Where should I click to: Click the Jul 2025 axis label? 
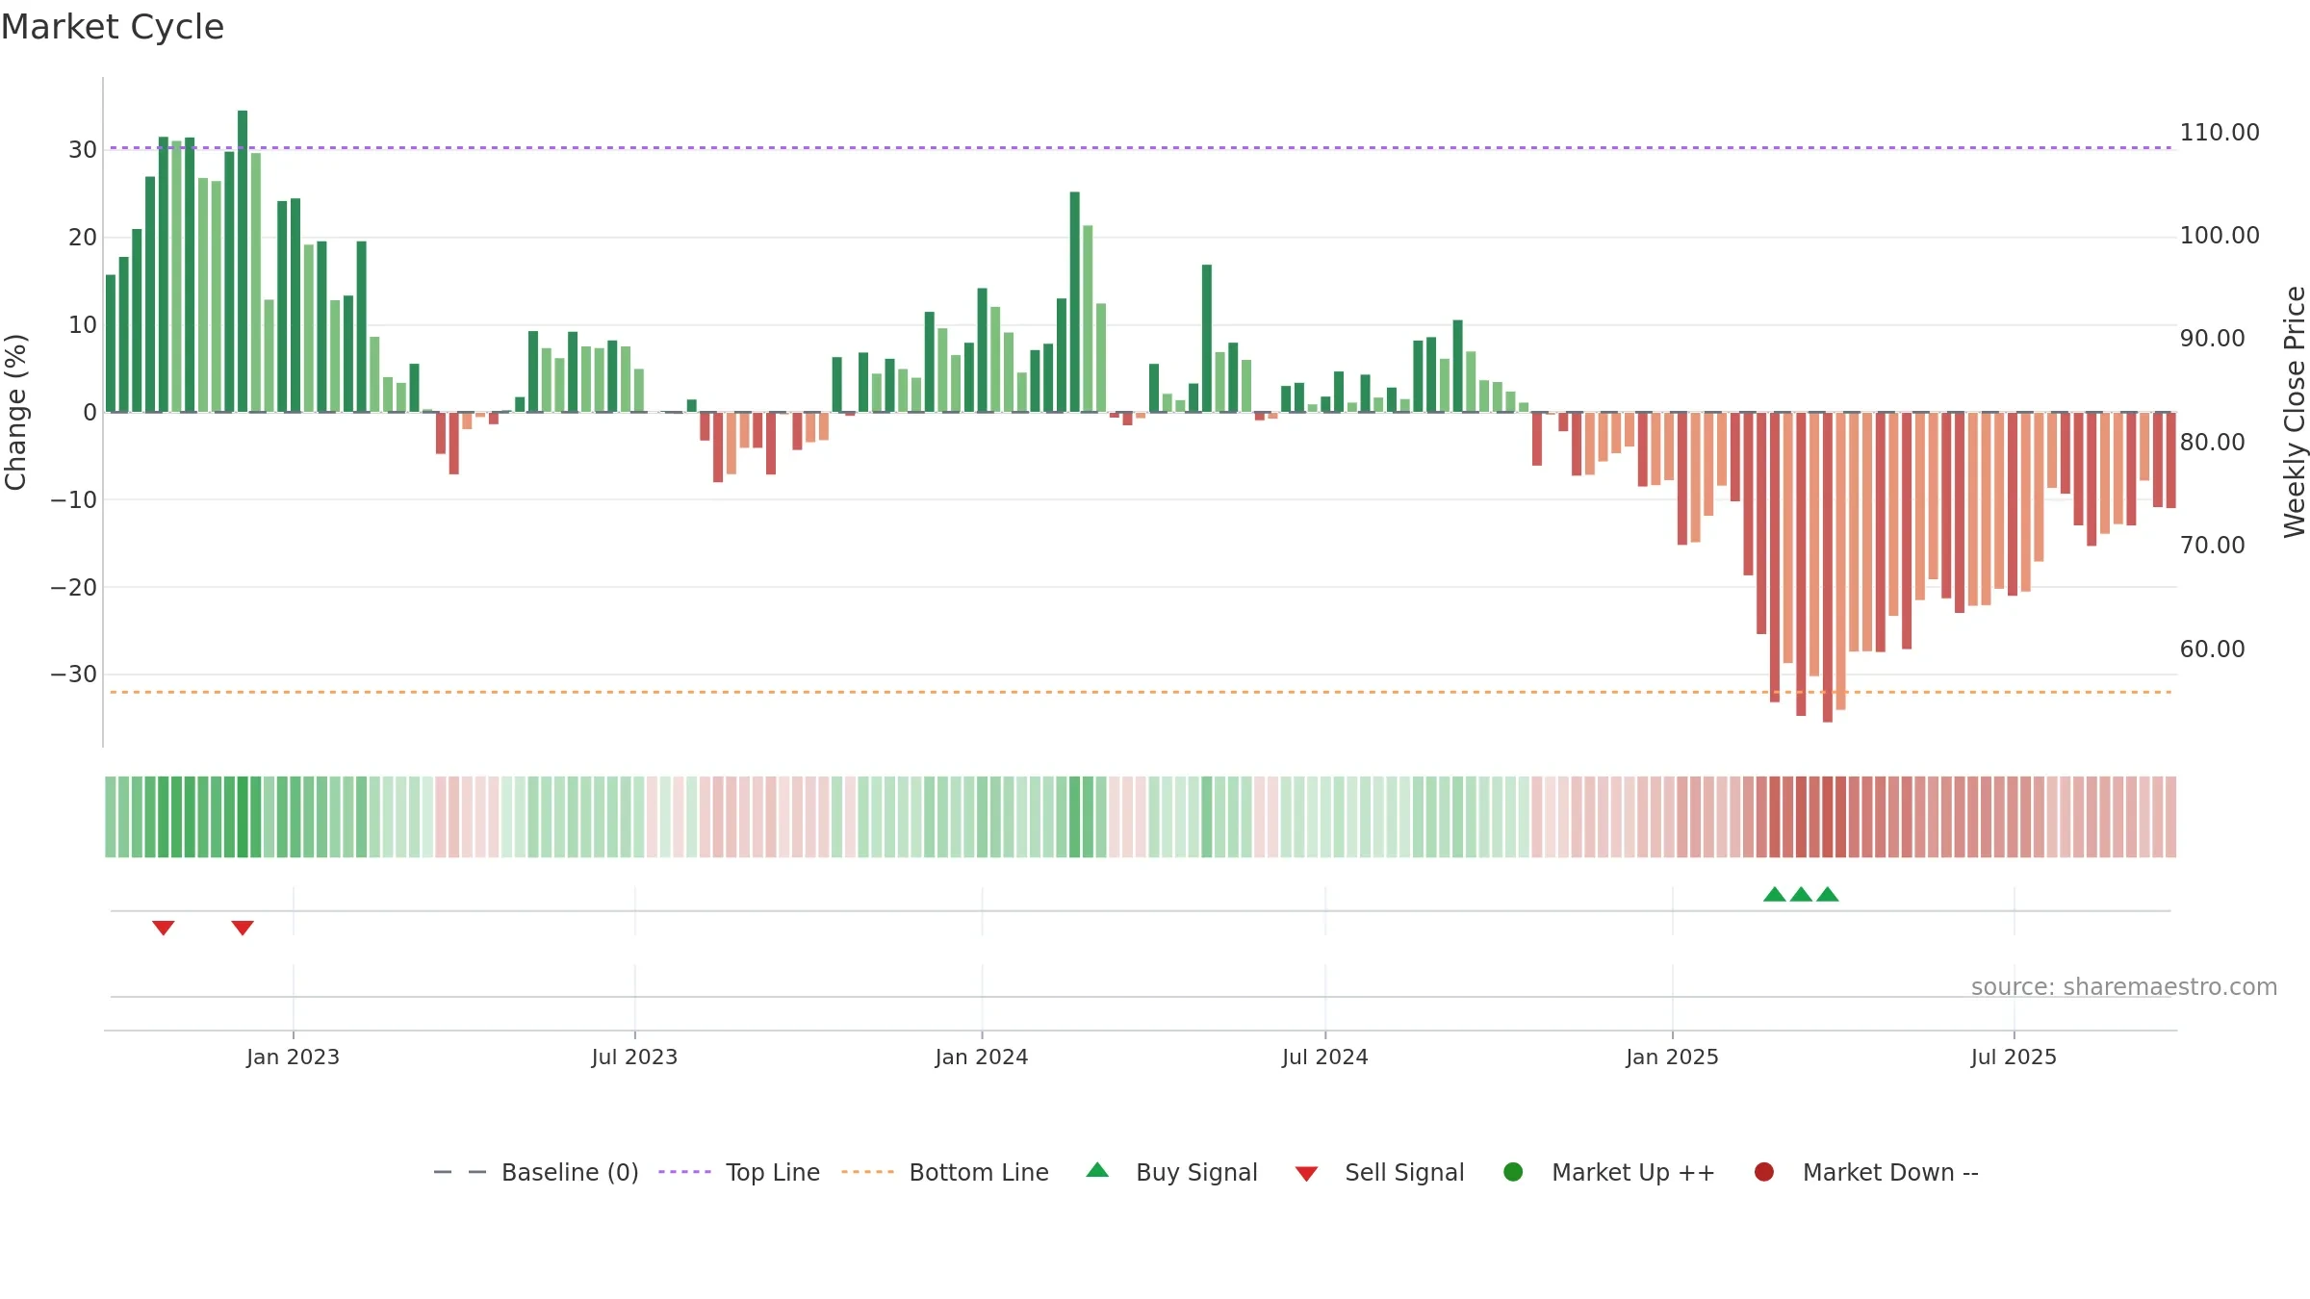click(x=2014, y=1057)
